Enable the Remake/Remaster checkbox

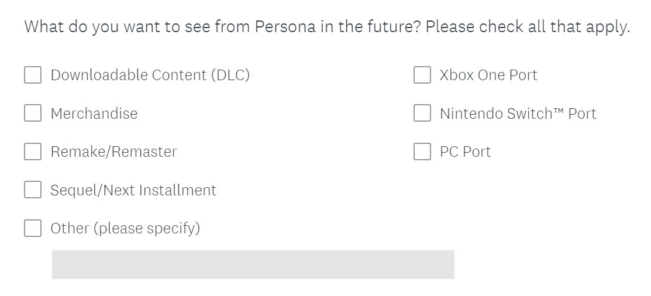tap(33, 152)
